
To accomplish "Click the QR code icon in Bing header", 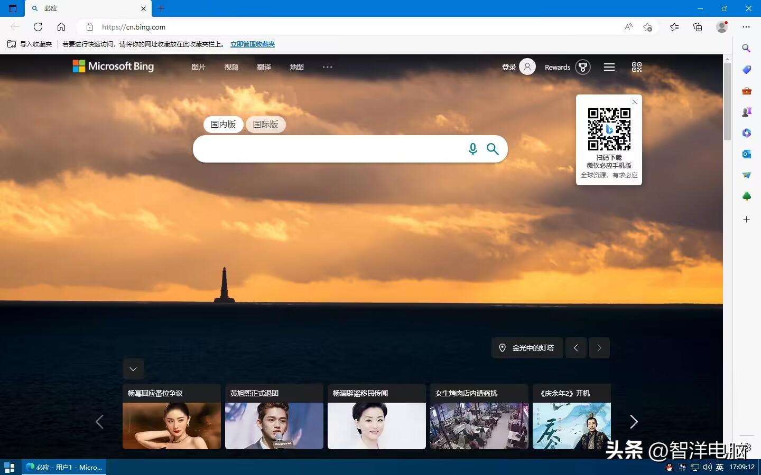I will (636, 67).
